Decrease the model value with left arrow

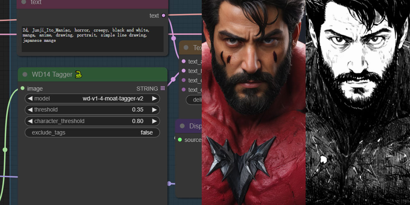[x=30, y=98]
